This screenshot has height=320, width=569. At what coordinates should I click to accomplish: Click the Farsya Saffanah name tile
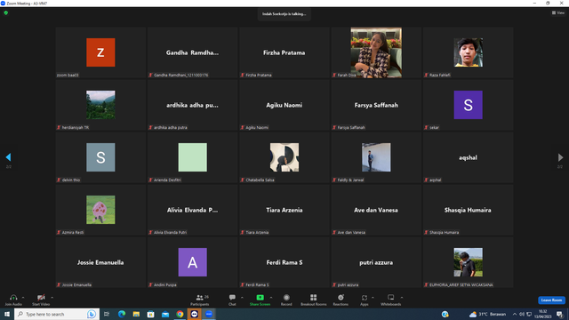pos(376,105)
